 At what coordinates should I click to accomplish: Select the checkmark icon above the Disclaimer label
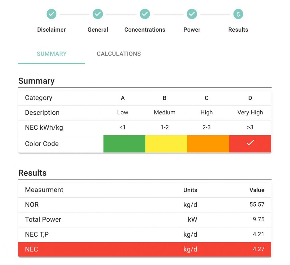51,14
